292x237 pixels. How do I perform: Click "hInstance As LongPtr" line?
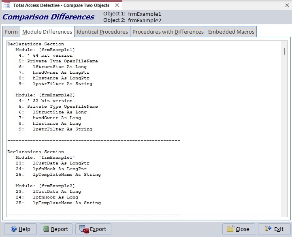click(61, 78)
